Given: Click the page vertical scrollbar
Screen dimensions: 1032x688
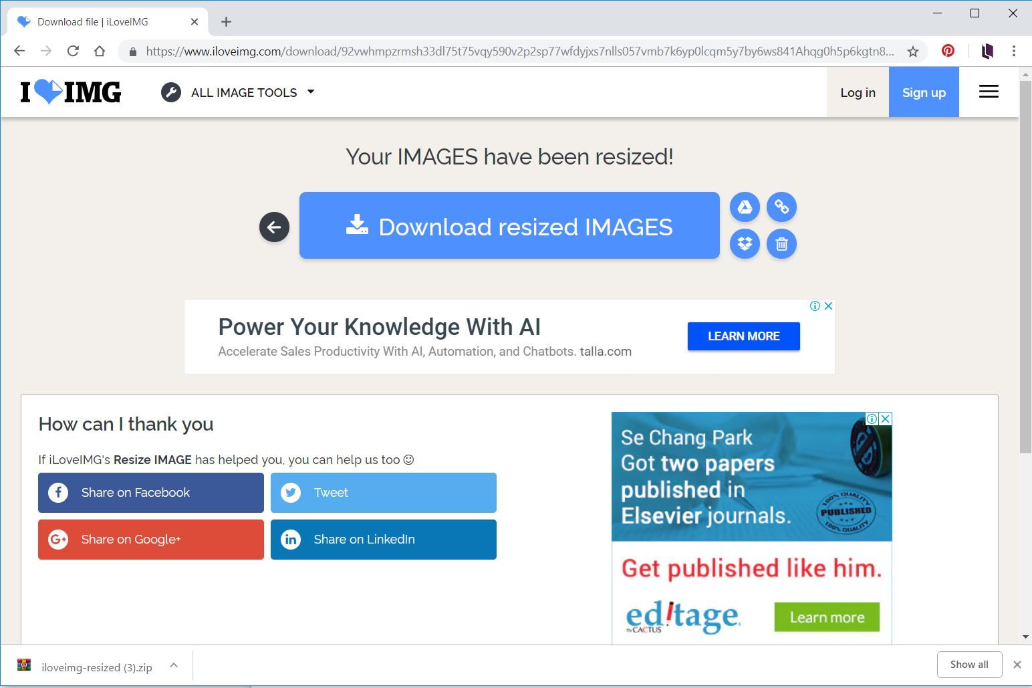Looking at the screenshot, I should 1025,267.
